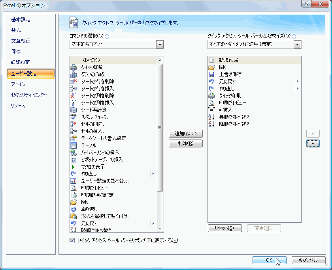Screen dimensions: 332x270
Task: Click the グラフの作成 chart icon
Action: point(74,74)
